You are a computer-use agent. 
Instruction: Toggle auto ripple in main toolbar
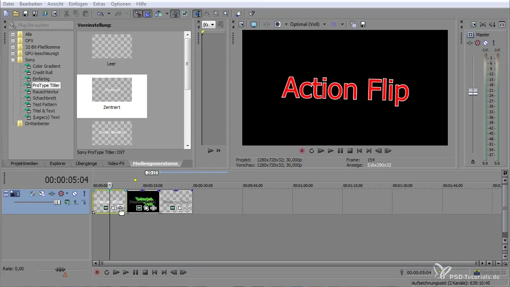(x=159, y=14)
